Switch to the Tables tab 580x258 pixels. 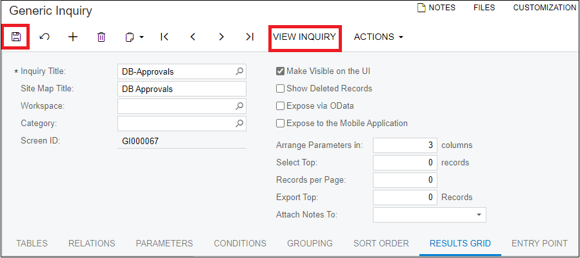[x=32, y=243]
